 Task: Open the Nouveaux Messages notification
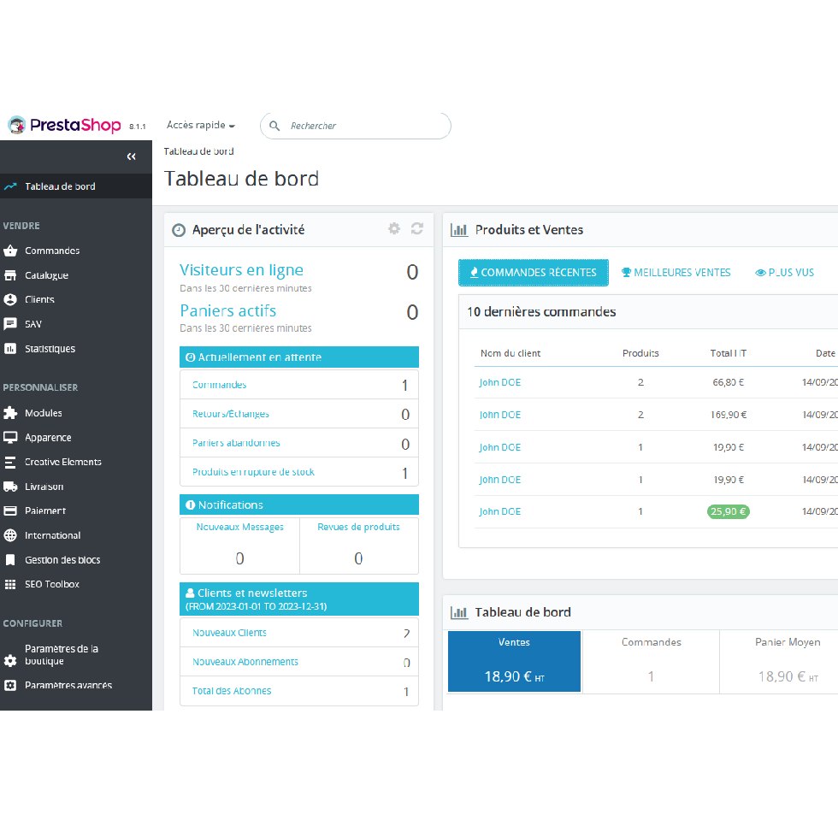[x=240, y=527]
